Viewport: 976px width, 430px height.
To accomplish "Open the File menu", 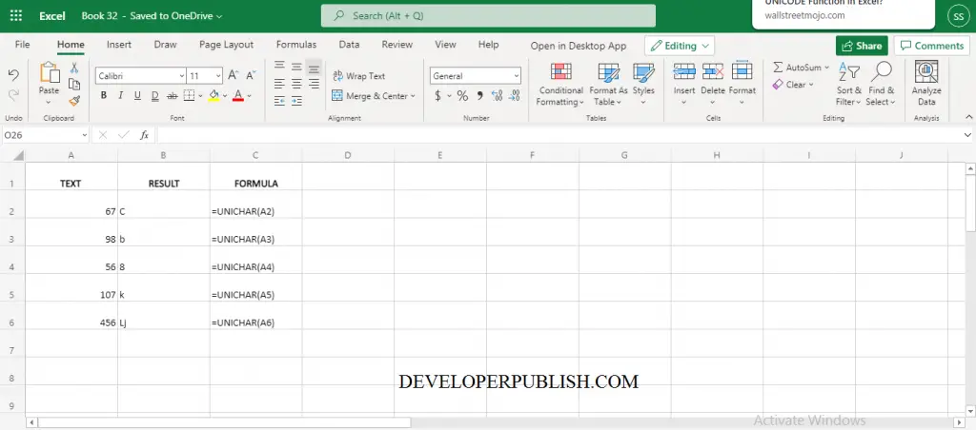I will click(23, 45).
